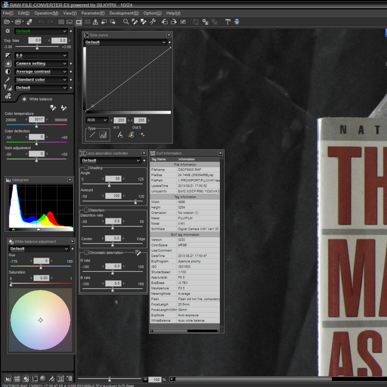Select straight line tone curve type
Viewport: 387px width, 387px height.
click(x=92, y=135)
